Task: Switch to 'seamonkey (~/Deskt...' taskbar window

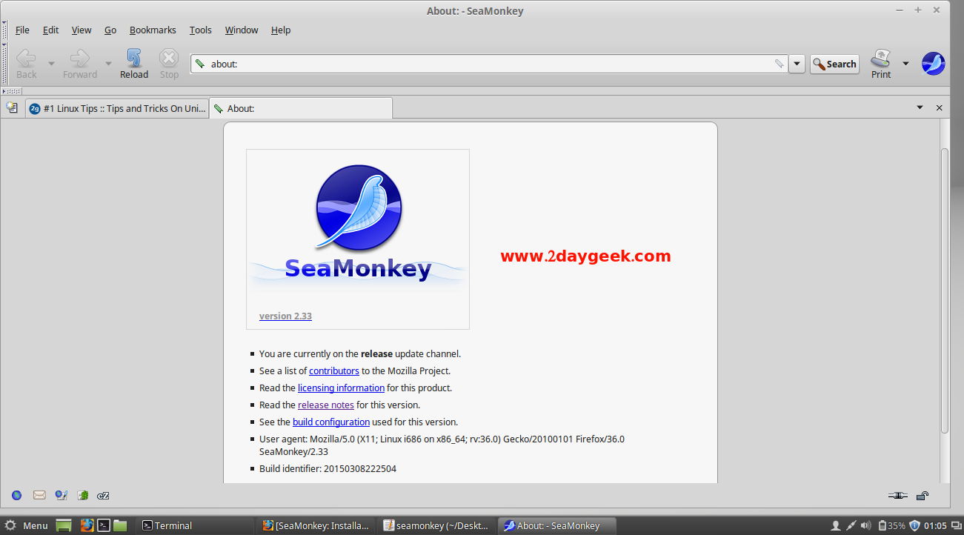Action: click(436, 525)
